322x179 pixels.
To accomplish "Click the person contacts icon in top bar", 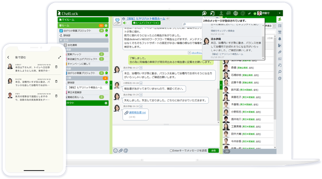I will click(221, 13).
